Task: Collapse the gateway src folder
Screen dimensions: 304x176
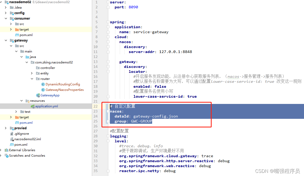Action: 11,46
